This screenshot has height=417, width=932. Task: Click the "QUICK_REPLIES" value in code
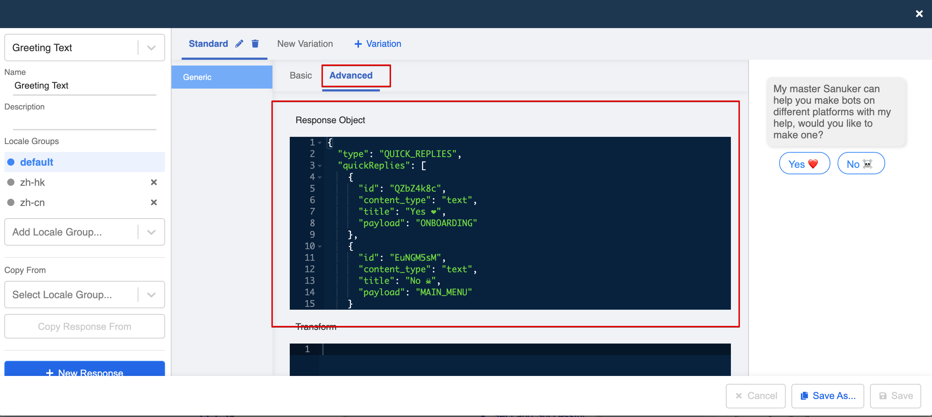(x=418, y=154)
